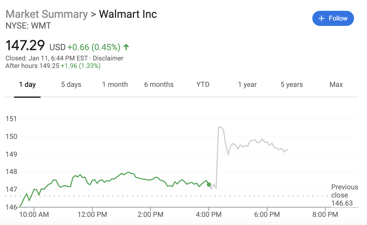
Task: Click the Market Summary breadcrumb link
Action: click(47, 14)
